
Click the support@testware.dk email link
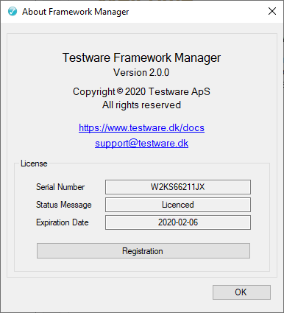141,143
